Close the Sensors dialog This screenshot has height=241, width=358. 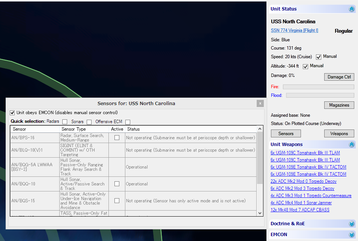[x=260, y=104]
